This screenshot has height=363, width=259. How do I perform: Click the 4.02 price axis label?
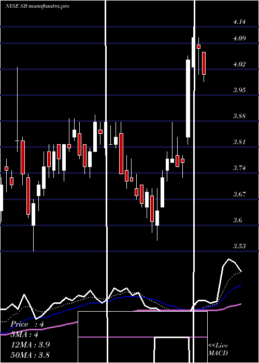pos(239,64)
